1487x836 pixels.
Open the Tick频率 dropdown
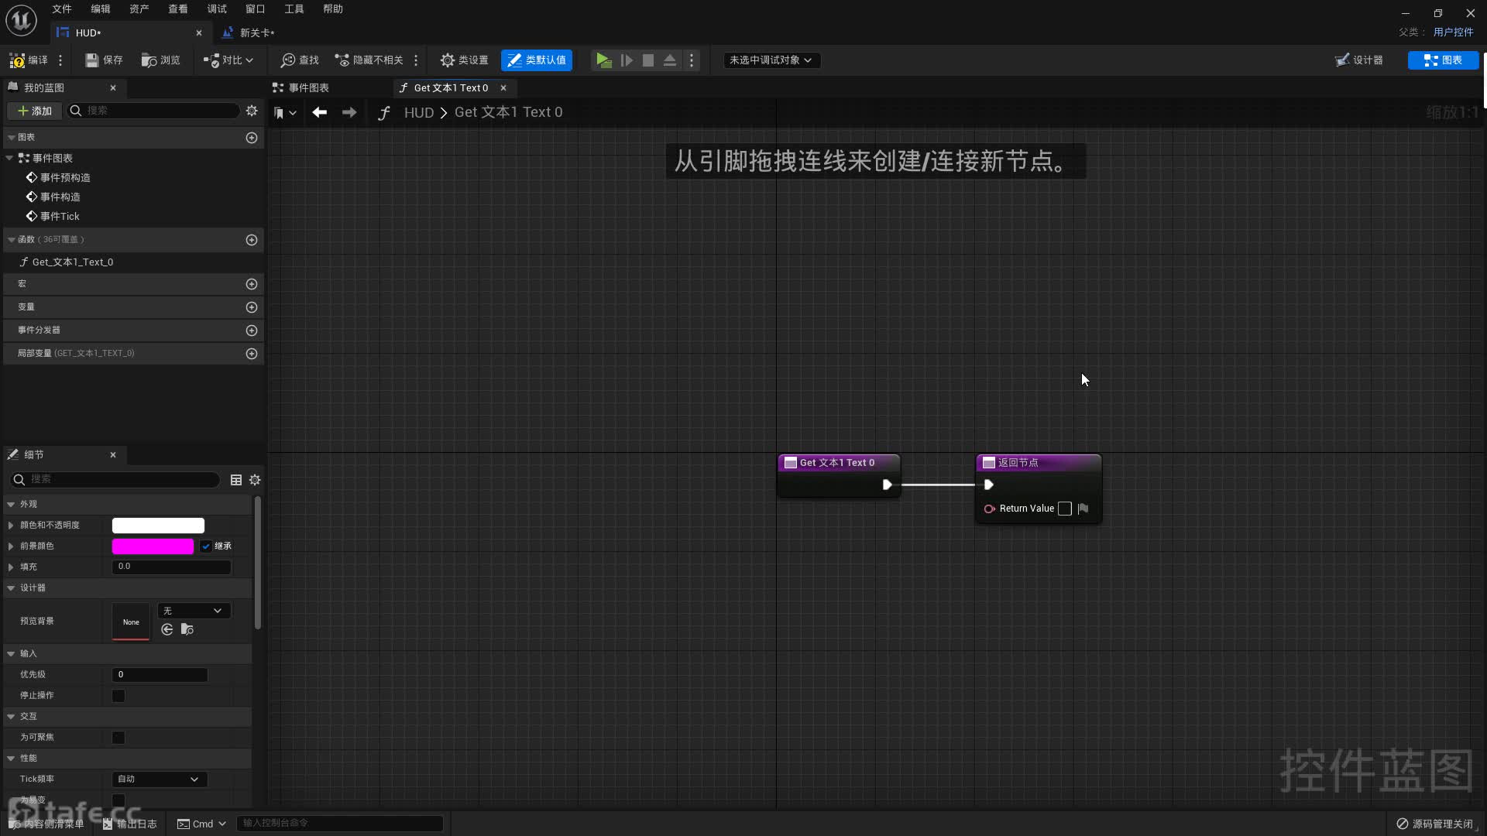tap(160, 779)
